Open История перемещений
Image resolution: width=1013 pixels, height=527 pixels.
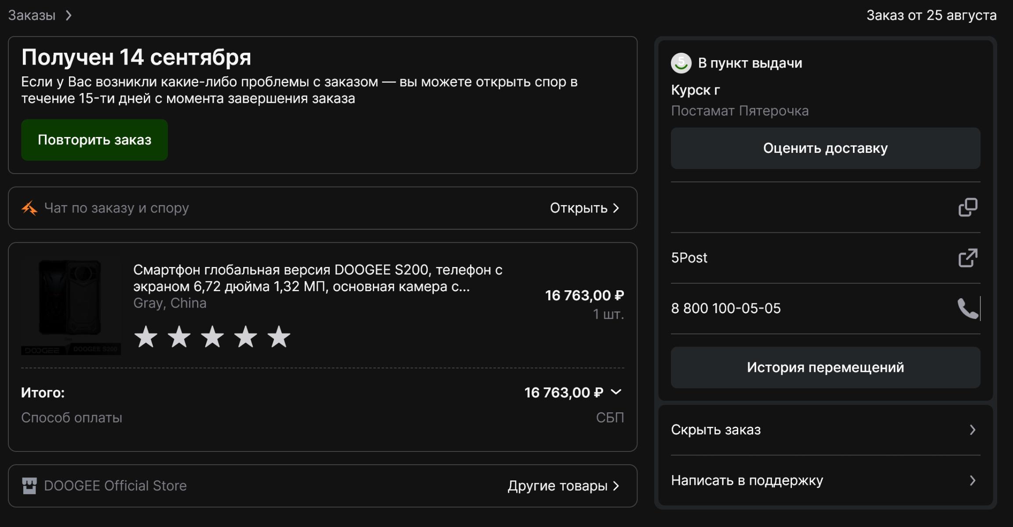825,368
